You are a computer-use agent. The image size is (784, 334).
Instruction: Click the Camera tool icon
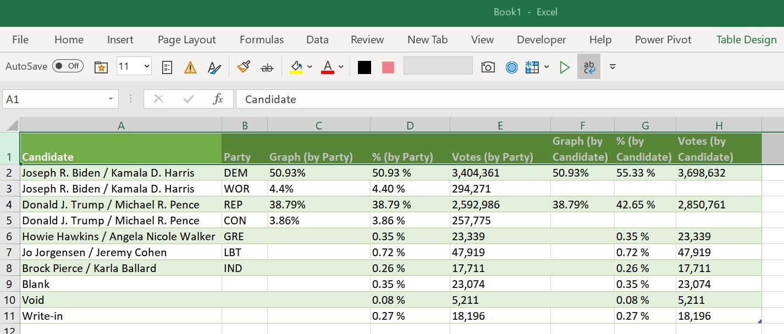click(x=488, y=67)
